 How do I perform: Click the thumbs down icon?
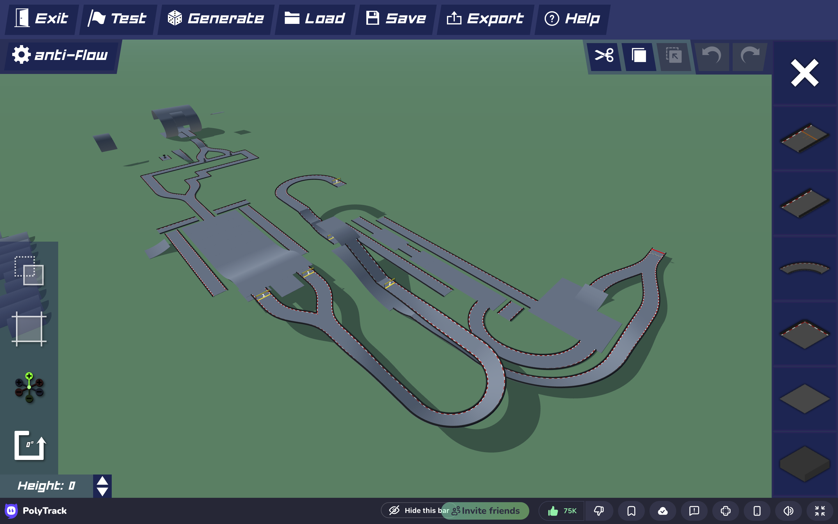[x=599, y=511]
